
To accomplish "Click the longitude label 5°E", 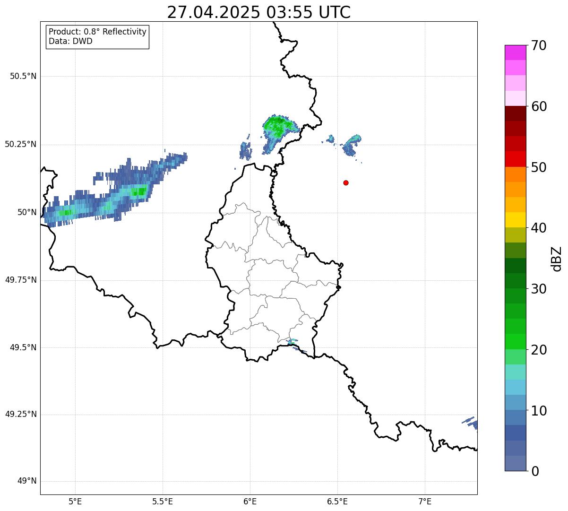I will (75, 501).
